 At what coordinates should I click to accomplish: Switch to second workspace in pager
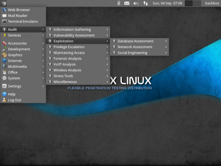tap(197, 3)
